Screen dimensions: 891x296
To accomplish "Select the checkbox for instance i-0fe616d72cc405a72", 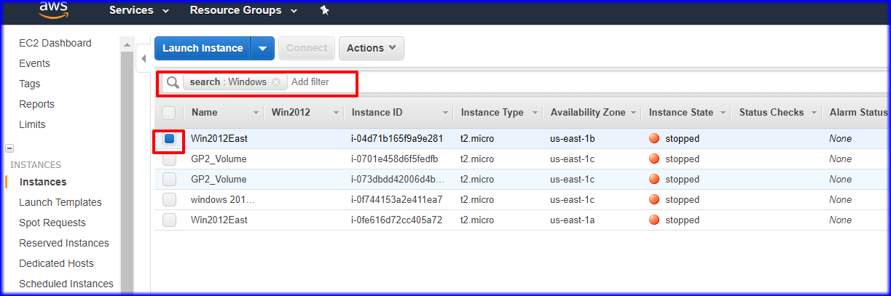I will point(169,220).
